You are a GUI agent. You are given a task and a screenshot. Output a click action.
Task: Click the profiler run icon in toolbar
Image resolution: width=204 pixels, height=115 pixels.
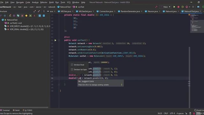click(x=187, y=7)
